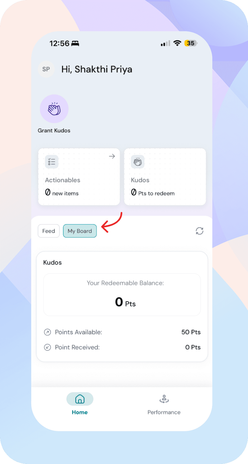Open the SP profile avatar

click(46, 69)
